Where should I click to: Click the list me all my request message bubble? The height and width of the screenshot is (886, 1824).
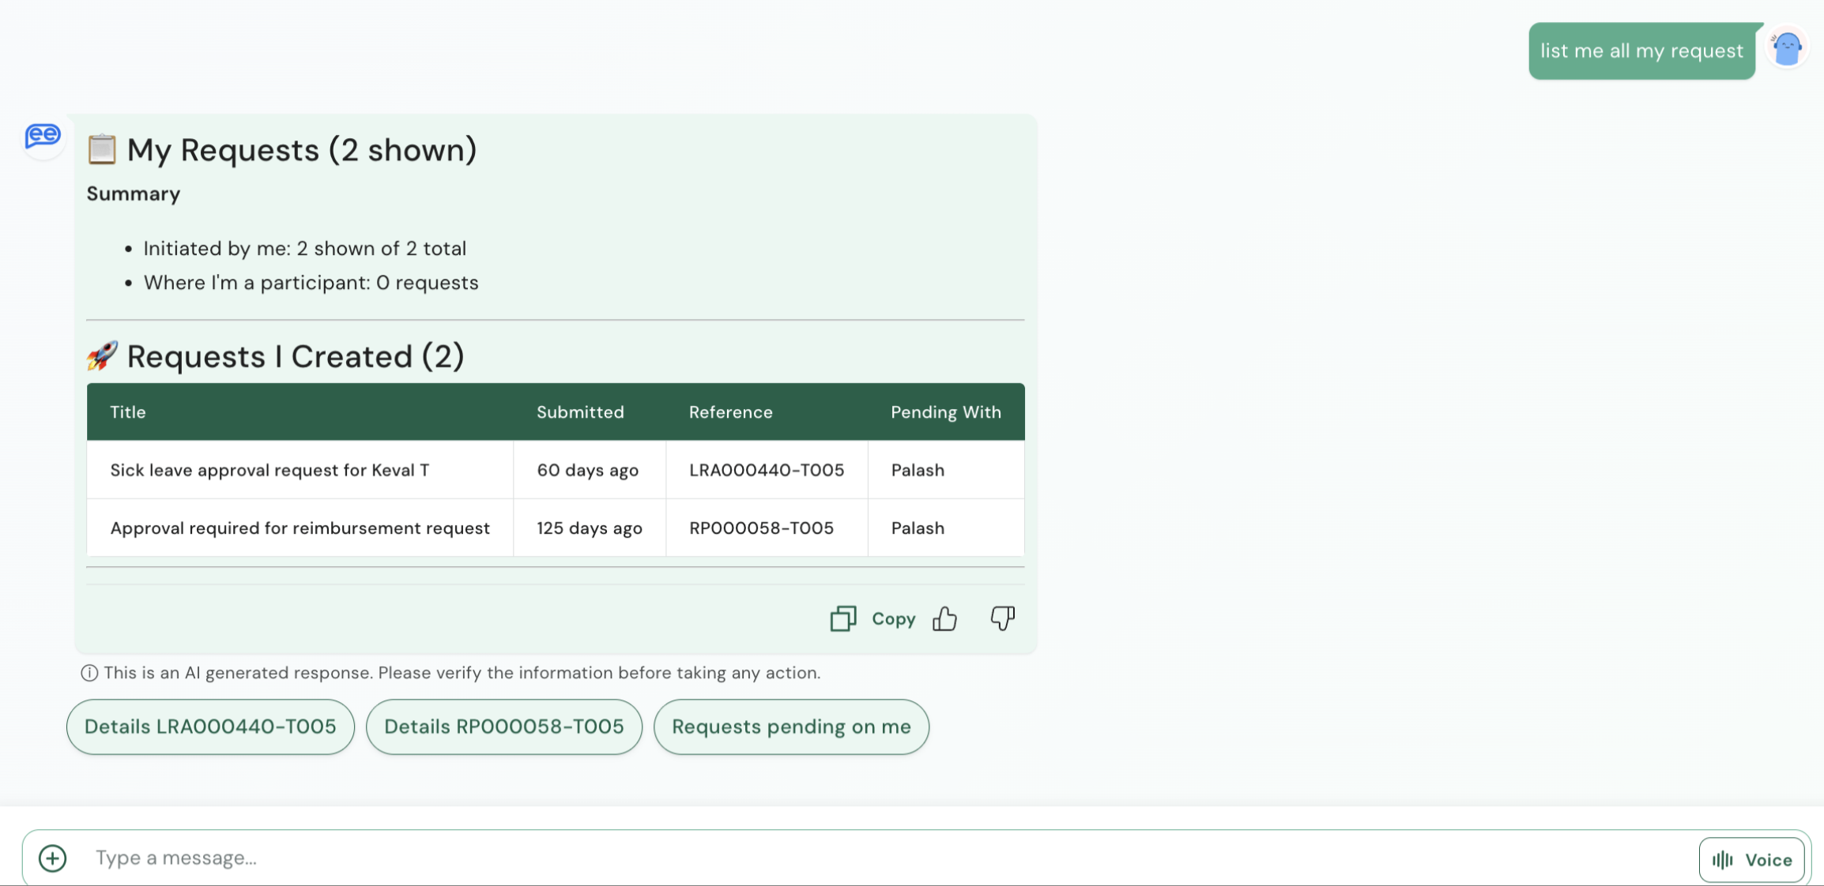[1641, 51]
